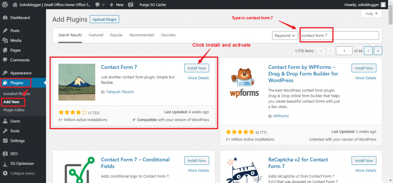The width and height of the screenshot is (393, 183).
Task: Open the Keyword search type dropdown
Action: (x=285, y=35)
